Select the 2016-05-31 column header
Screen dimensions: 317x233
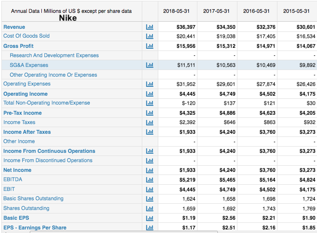pos(257,11)
